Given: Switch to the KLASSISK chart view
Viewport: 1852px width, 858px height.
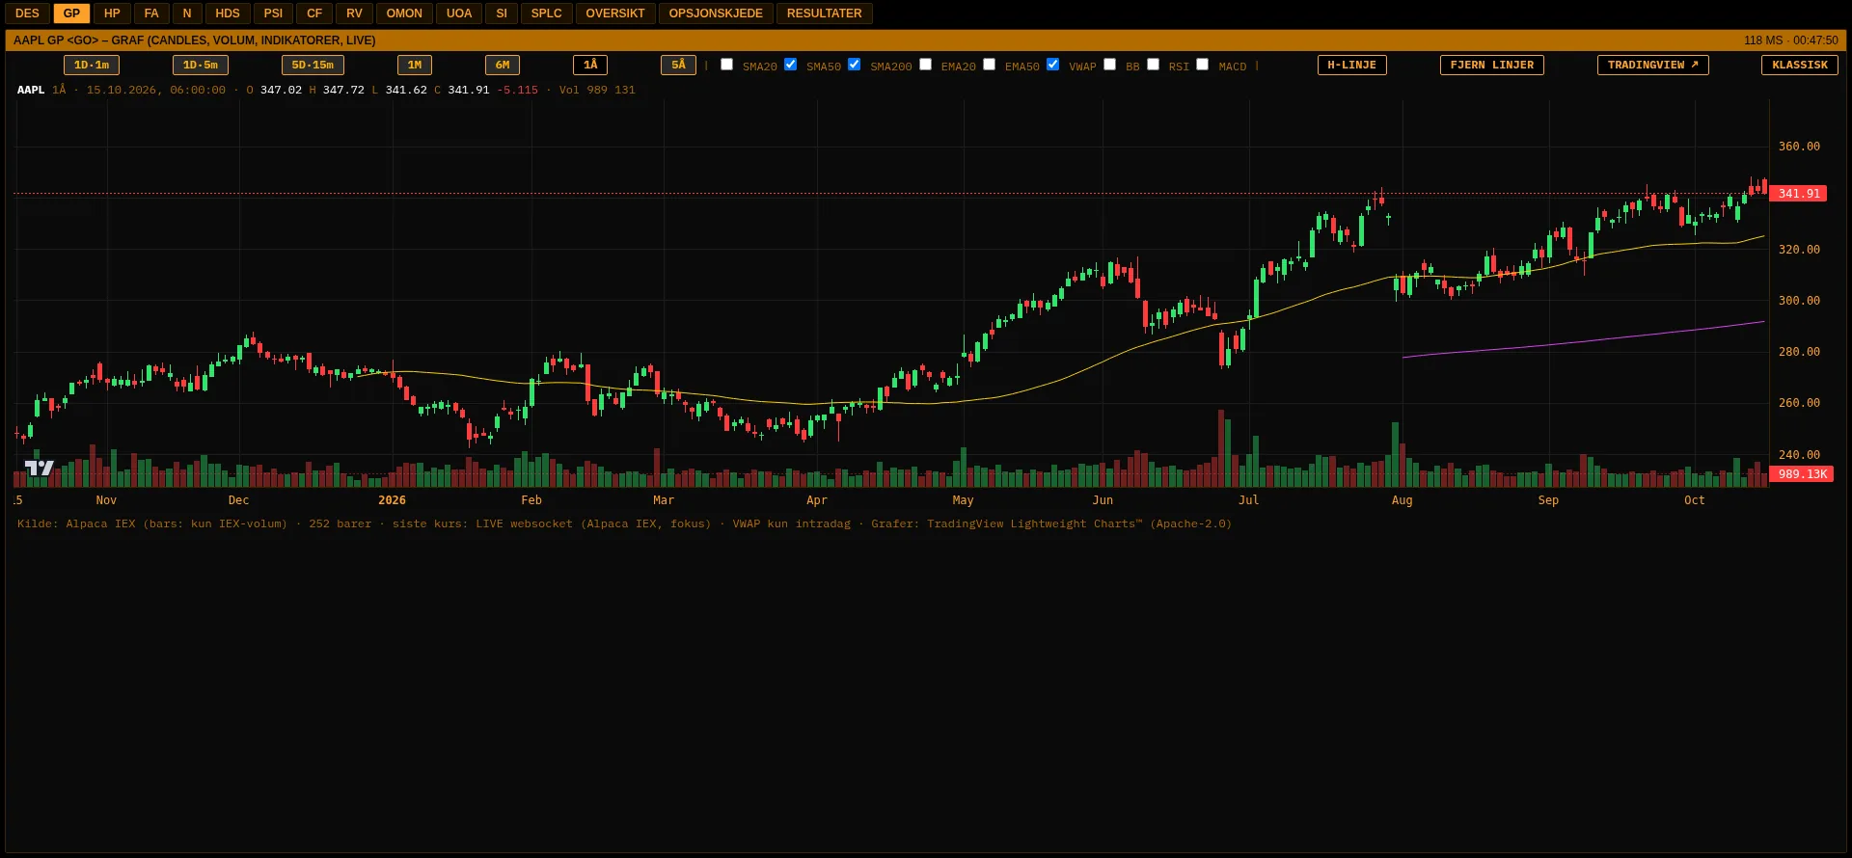Looking at the screenshot, I should (x=1800, y=65).
